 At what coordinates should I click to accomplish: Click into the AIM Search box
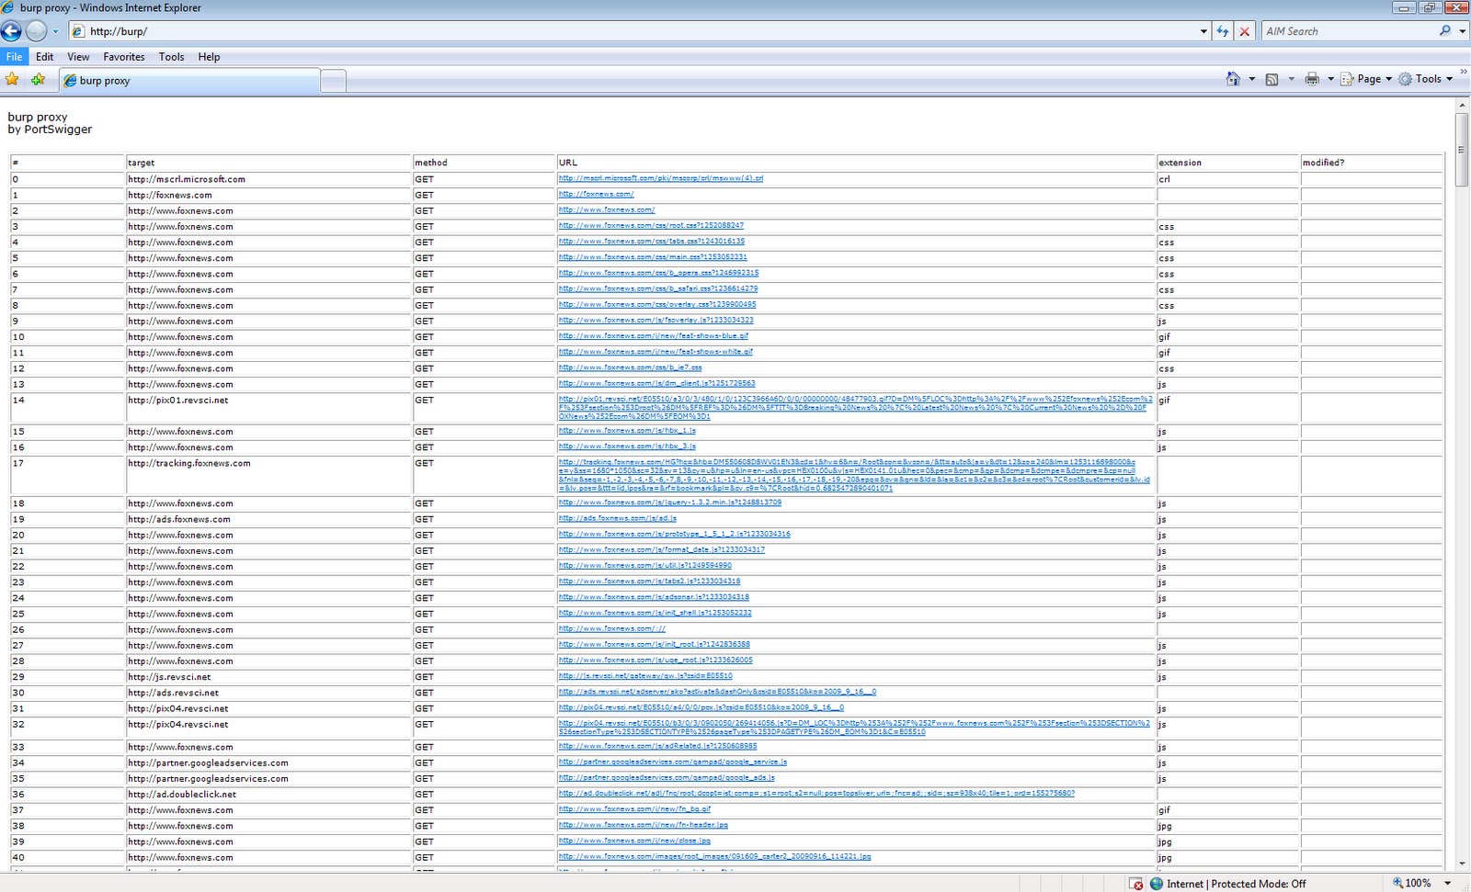[1348, 31]
